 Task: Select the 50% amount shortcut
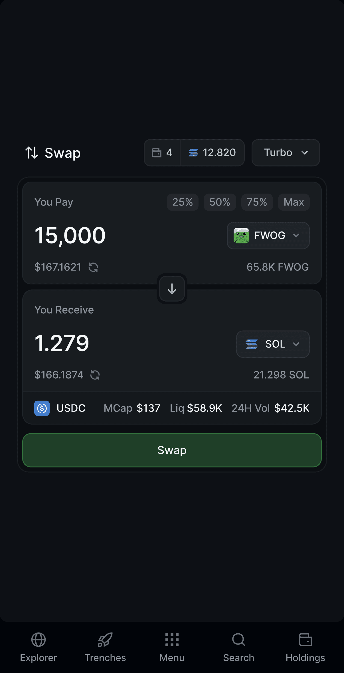(x=220, y=202)
